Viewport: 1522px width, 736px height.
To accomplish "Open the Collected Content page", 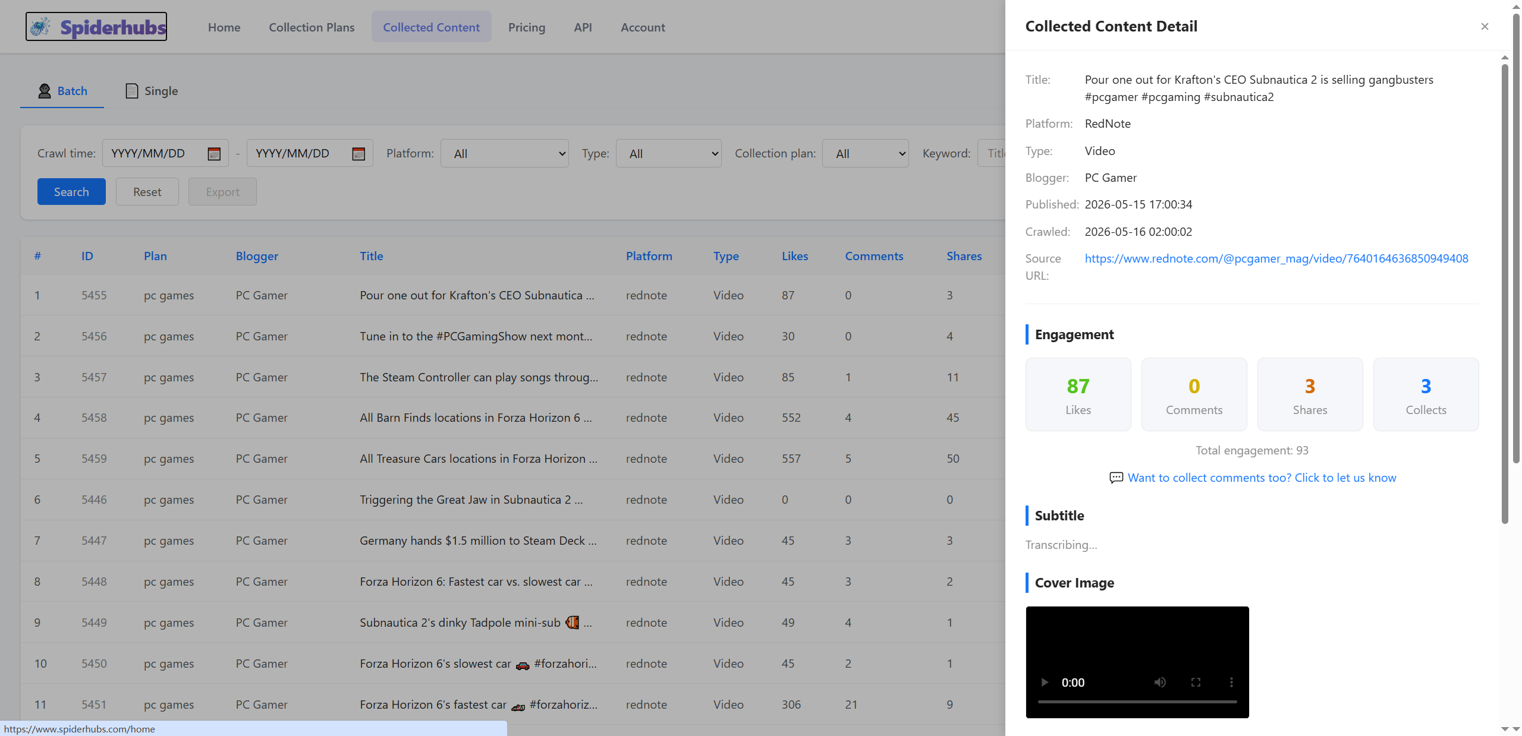I will coord(431,27).
